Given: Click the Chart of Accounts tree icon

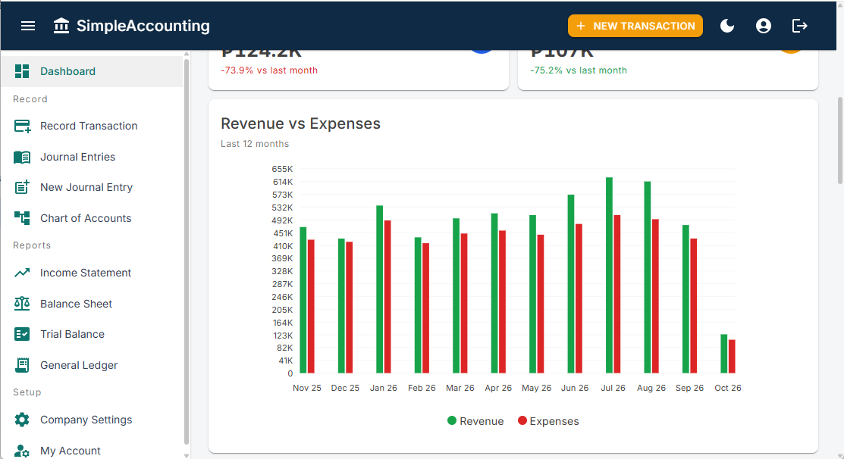Looking at the screenshot, I should pos(22,217).
